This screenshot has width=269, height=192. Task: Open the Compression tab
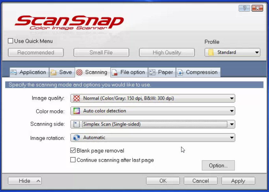(198, 72)
